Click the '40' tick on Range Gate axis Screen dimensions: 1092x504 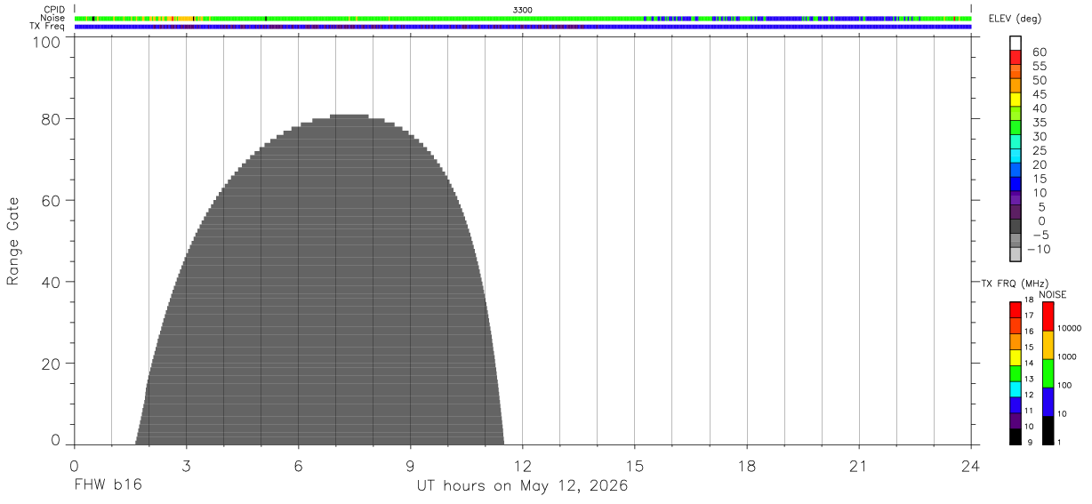51,282
